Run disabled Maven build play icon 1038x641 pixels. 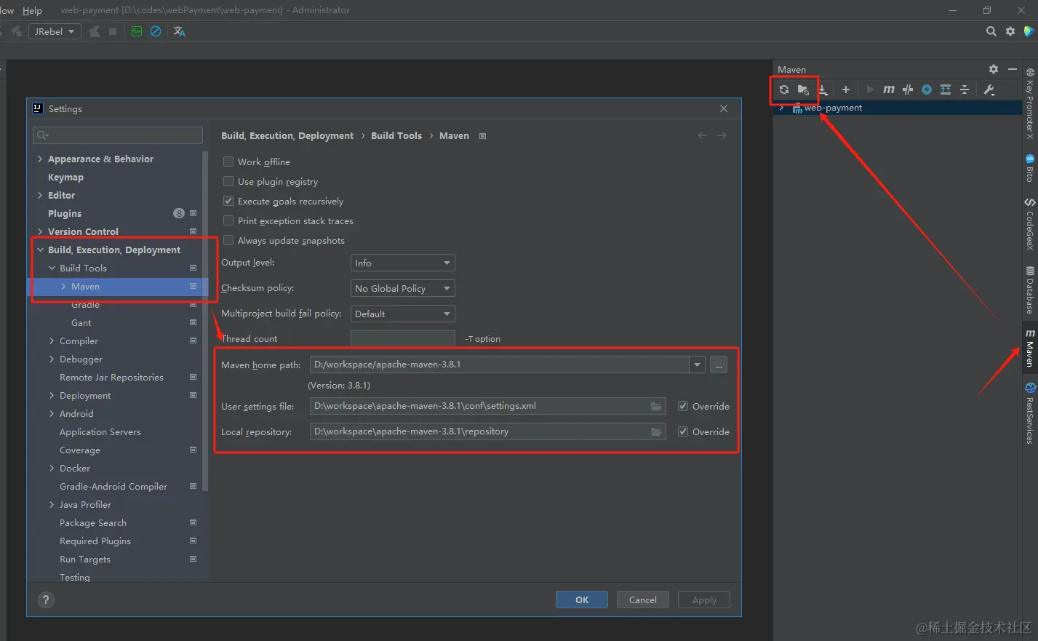pos(870,89)
